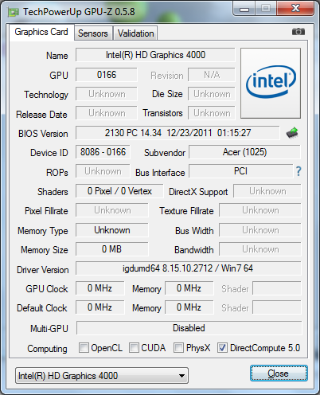The width and height of the screenshot is (320, 395).
Task: Switch to the Sensors tab
Action: tap(93, 33)
